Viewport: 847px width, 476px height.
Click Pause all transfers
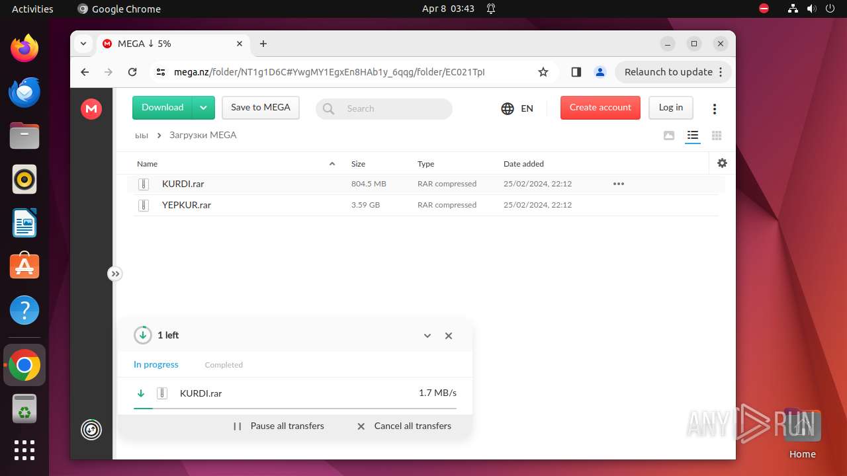(279, 426)
